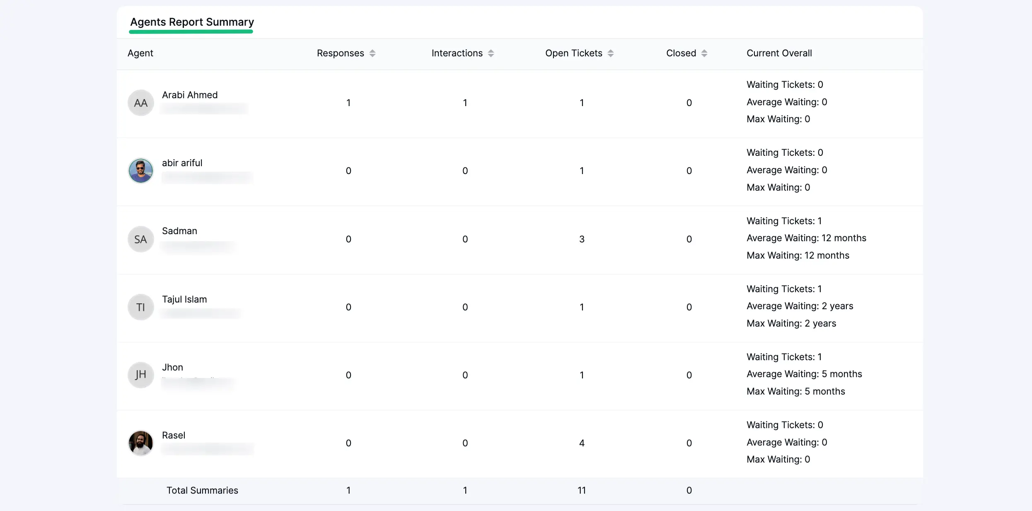Sort table by Closed column
The height and width of the screenshot is (511, 1032).
704,53
